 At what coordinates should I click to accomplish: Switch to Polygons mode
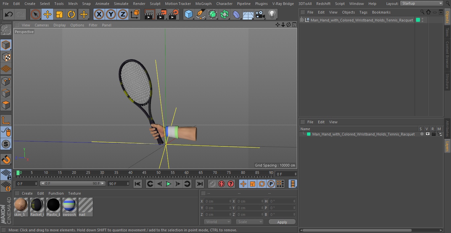tap(6, 105)
